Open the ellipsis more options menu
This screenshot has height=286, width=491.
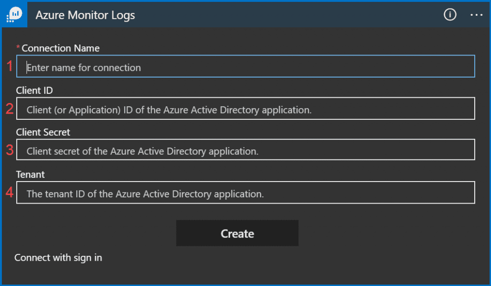476,15
